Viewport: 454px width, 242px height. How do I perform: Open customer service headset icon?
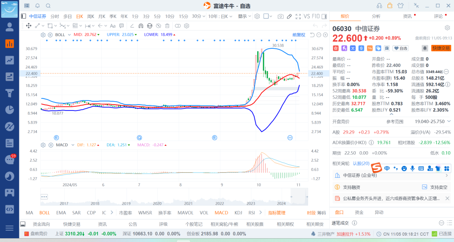click(x=379, y=5)
